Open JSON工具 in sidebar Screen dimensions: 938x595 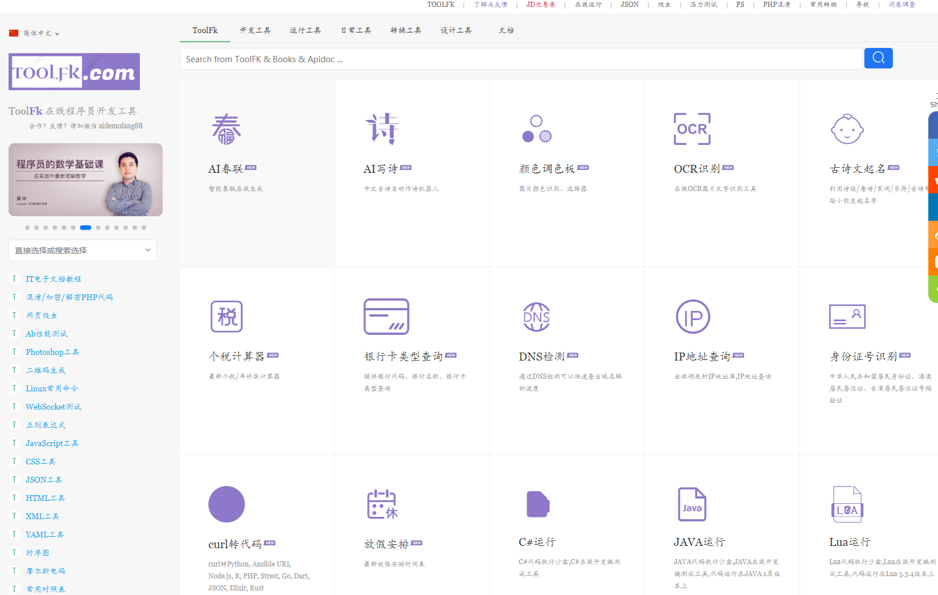click(x=44, y=480)
